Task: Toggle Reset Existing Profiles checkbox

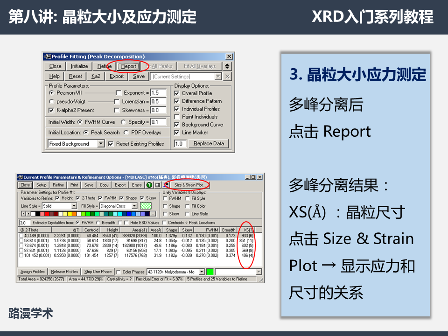Action: (x=111, y=144)
